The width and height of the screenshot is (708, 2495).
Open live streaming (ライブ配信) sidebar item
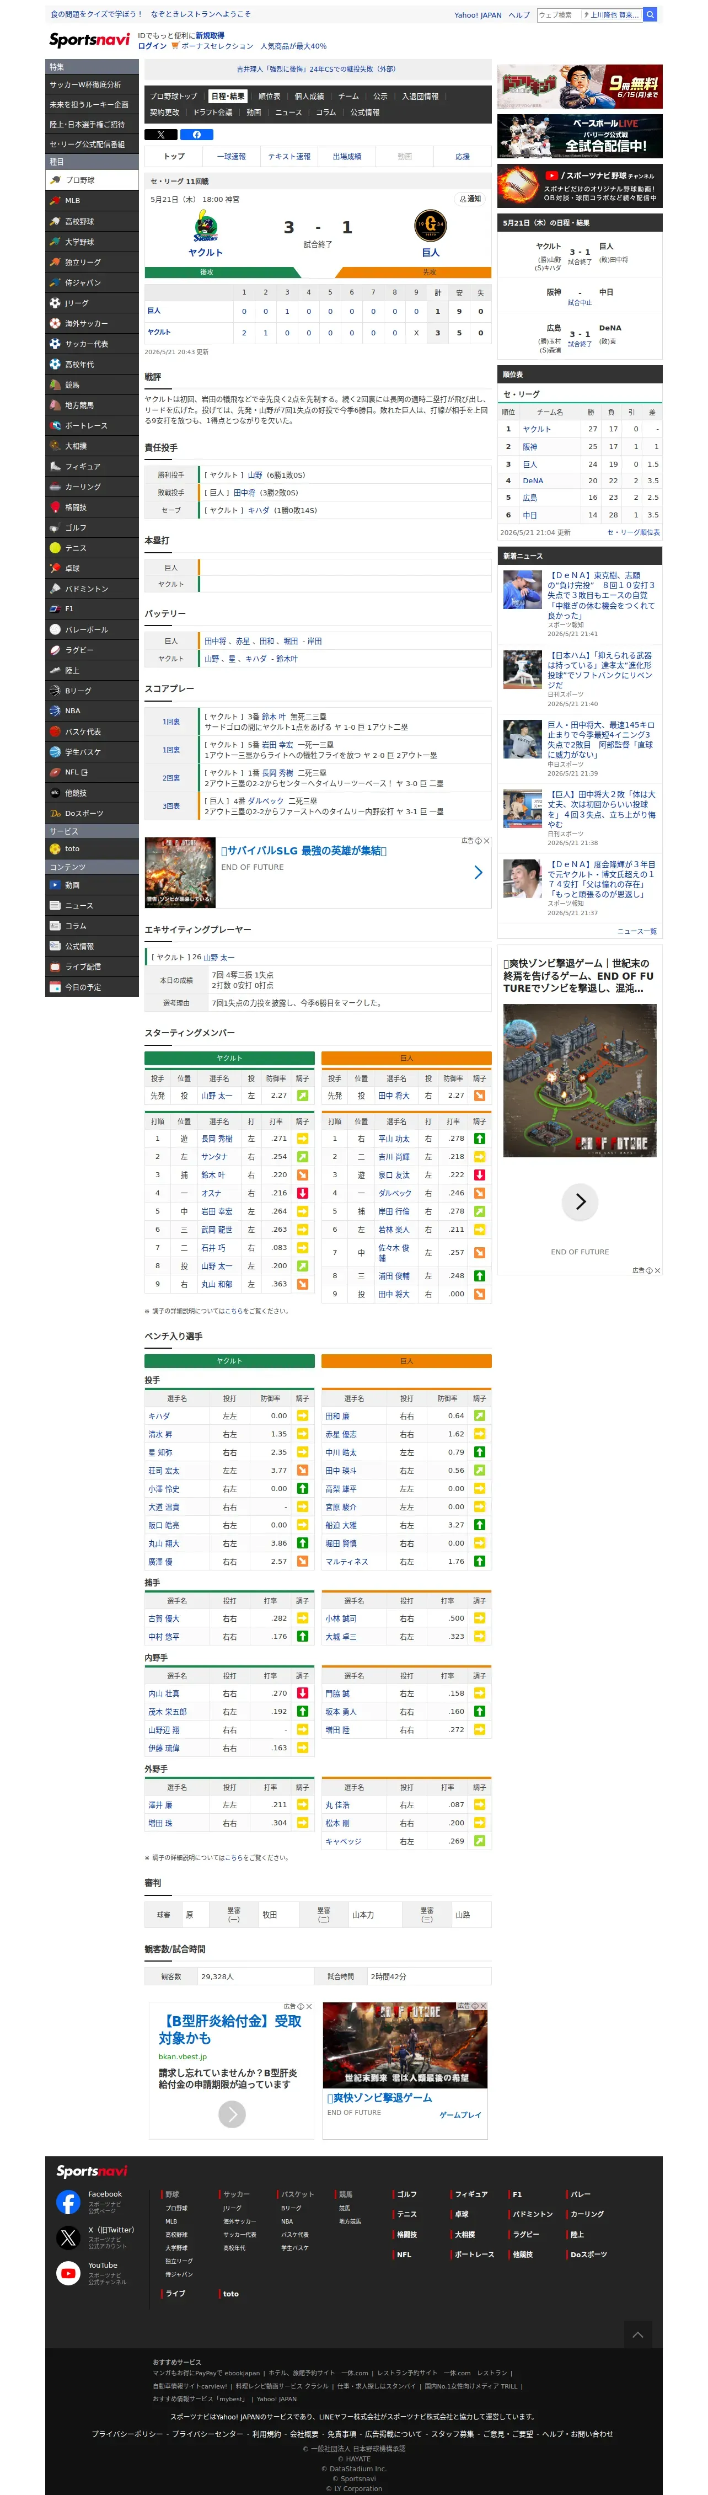92,966
